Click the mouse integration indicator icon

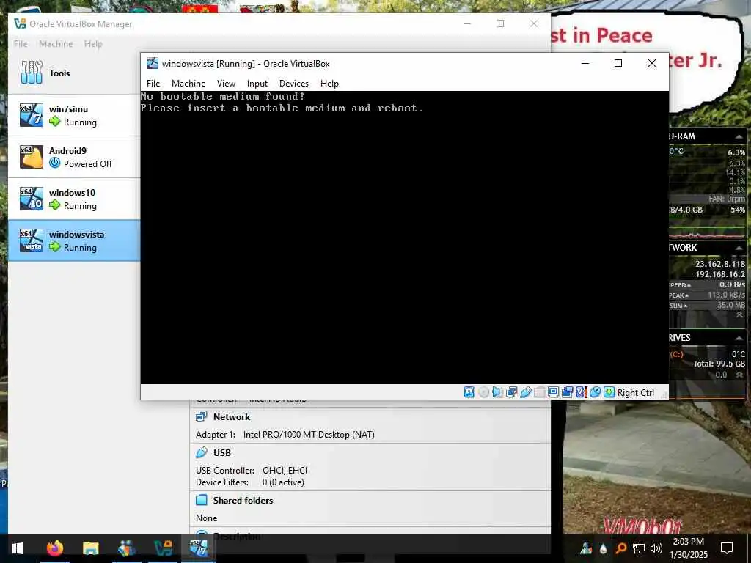coord(595,393)
